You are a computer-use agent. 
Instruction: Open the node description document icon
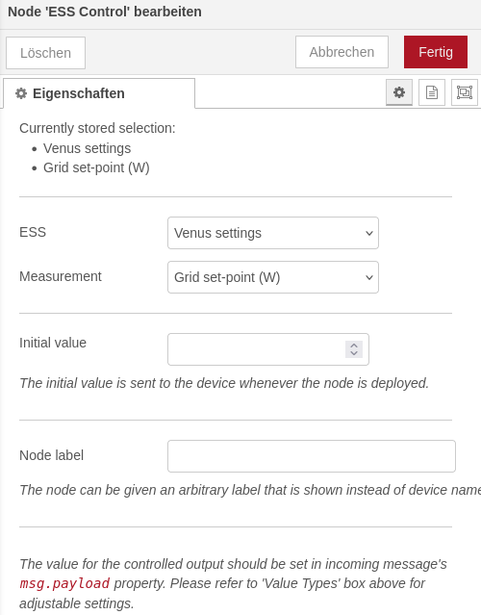tap(432, 92)
